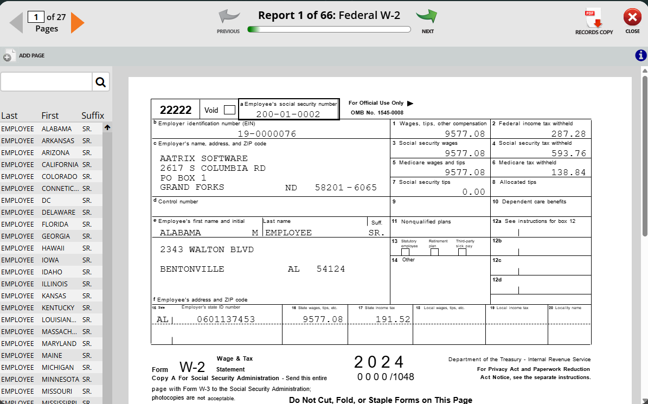Select employee DELAWARE row
648x404 pixels.
click(x=52, y=213)
